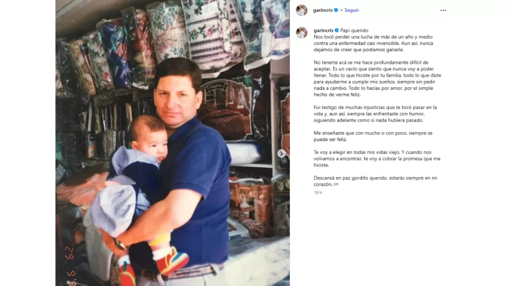
Task: Click the infinity emoji ending the caption
Action: click(336, 184)
